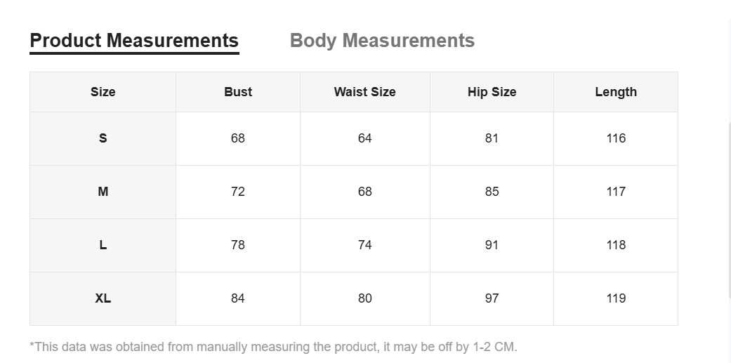Click the Hip Size column header
Viewport: 731px width, 363px height.
(492, 92)
